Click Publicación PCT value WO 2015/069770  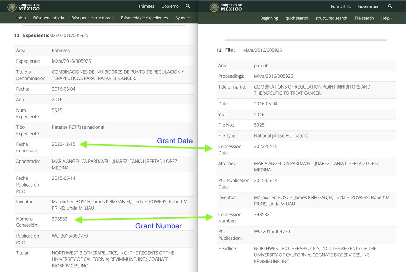click(70, 236)
